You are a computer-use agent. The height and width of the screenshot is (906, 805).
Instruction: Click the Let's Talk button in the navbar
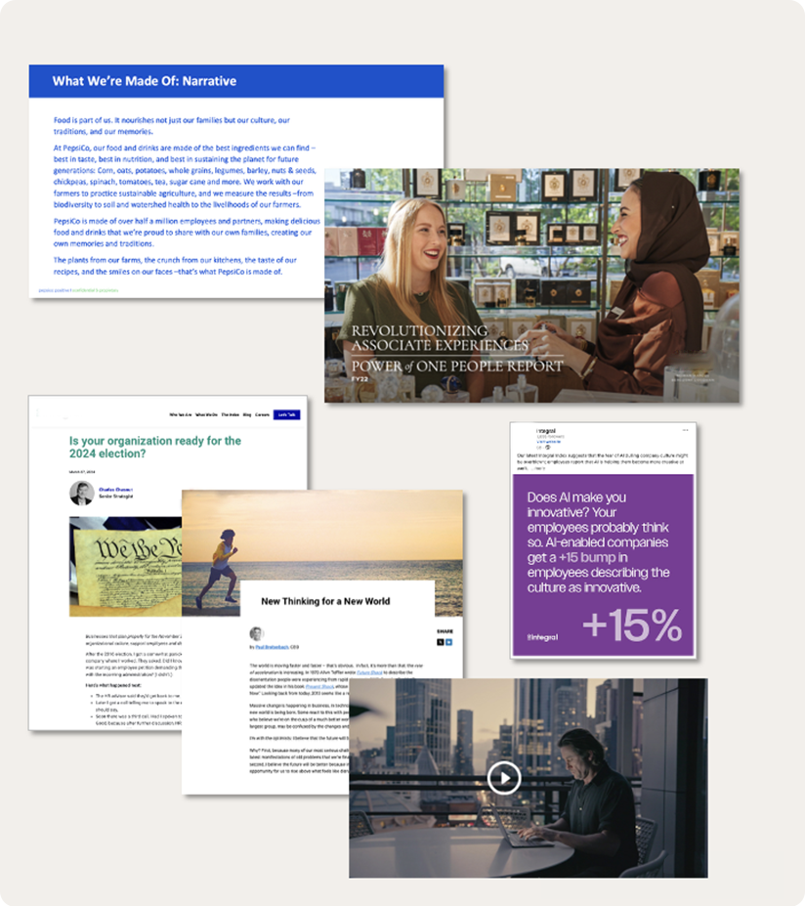tap(286, 414)
